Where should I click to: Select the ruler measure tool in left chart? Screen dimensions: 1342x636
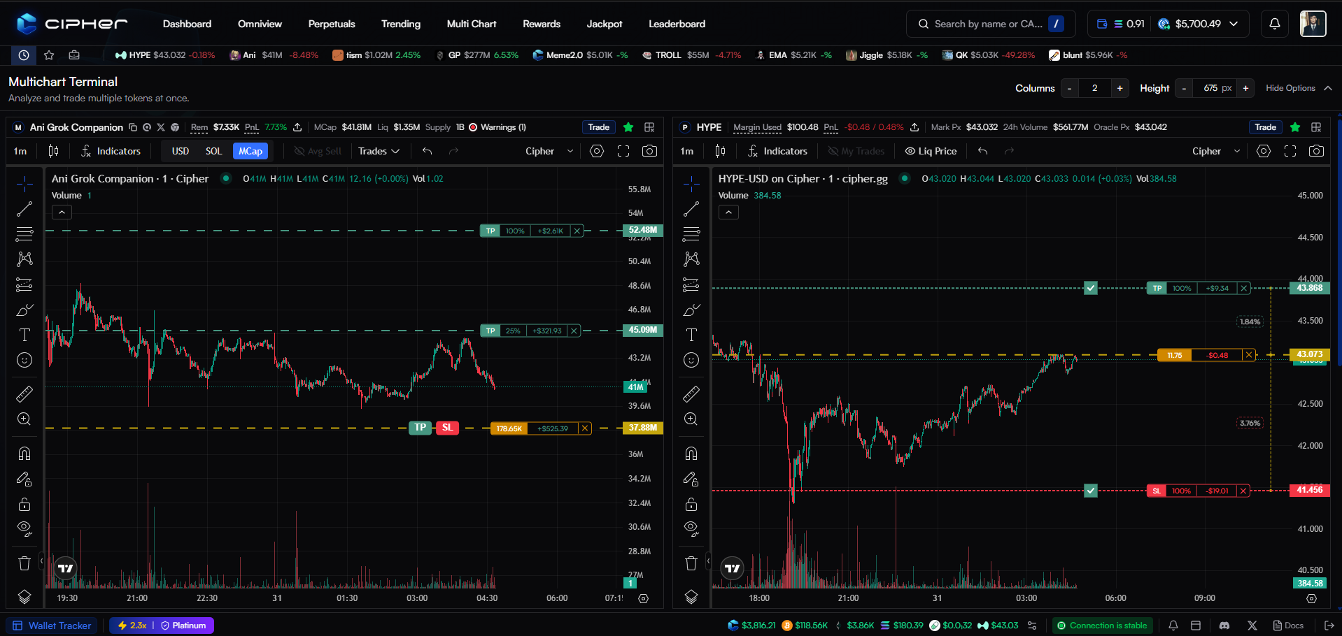point(24,394)
